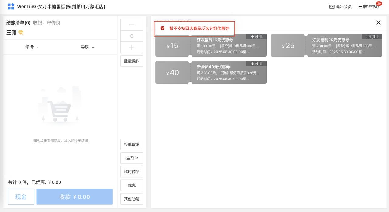Open the 优惠 discount options
Screen dimensions: 389x212
(x=132, y=185)
